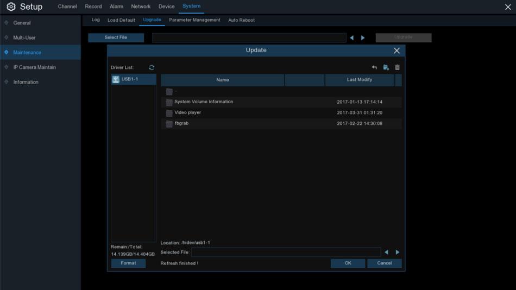Click the back arrow icon in Update dialog

coord(374,68)
